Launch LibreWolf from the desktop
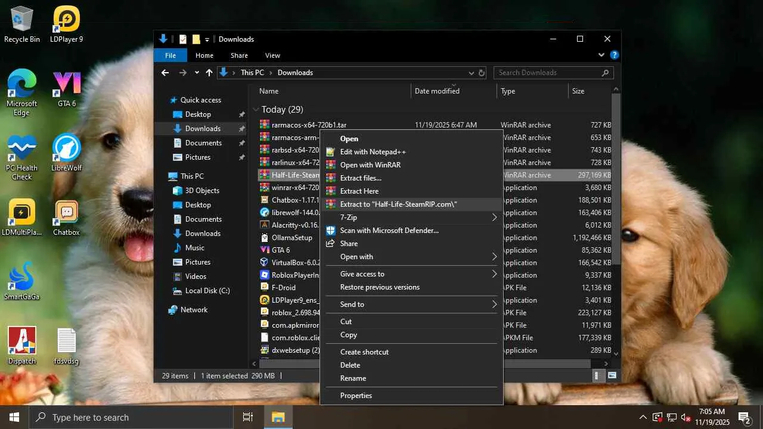Screen dimensions: 763x429 pyautogui.click(x=67, y=153)
